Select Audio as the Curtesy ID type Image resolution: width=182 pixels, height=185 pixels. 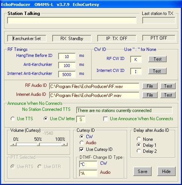click(x=81, y=143)
